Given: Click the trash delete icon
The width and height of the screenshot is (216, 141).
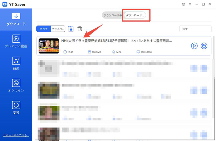Looking at the screenshot, I should pyautogui.click(x=80, y=29).
